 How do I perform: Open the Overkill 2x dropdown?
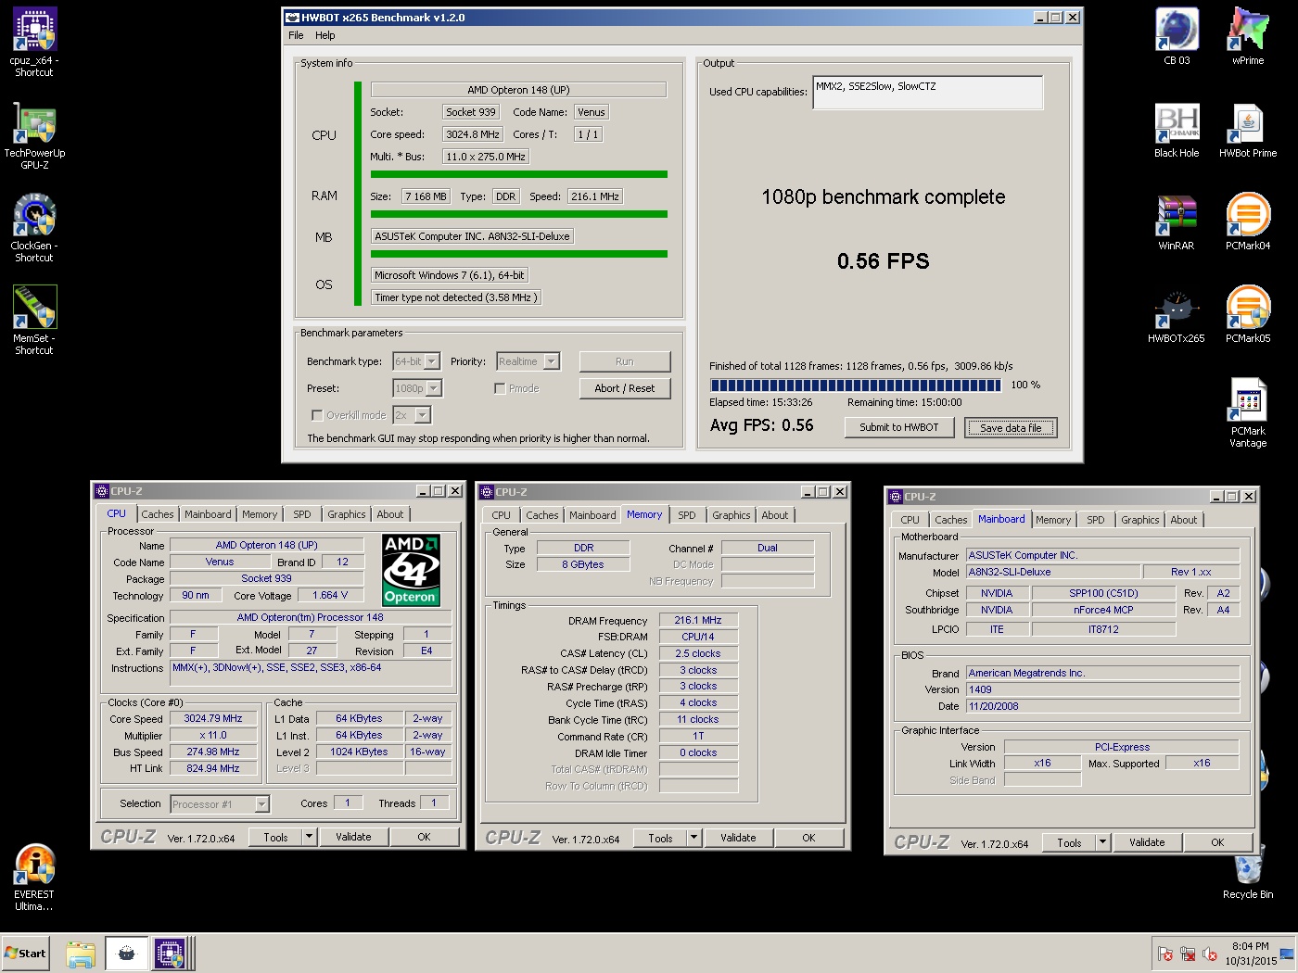coord(422,415)
